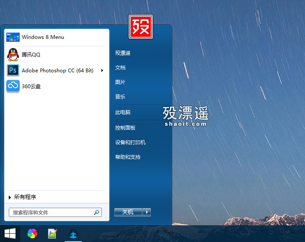
Task: Click the Photoshop Ps icon
Action: 13,70
